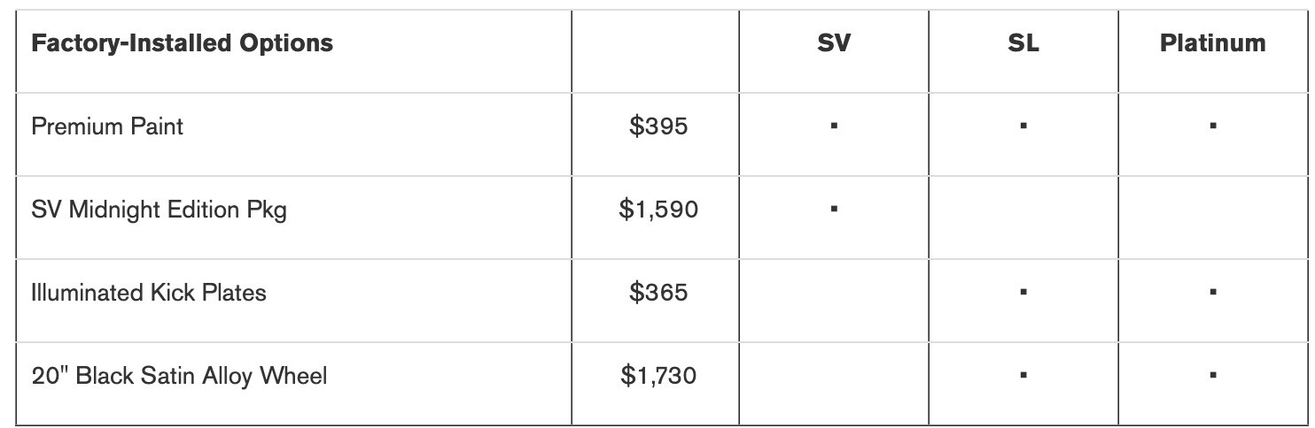Click the Premium Paint row label
The image size is (1315, 428).
tap(107, 126)
